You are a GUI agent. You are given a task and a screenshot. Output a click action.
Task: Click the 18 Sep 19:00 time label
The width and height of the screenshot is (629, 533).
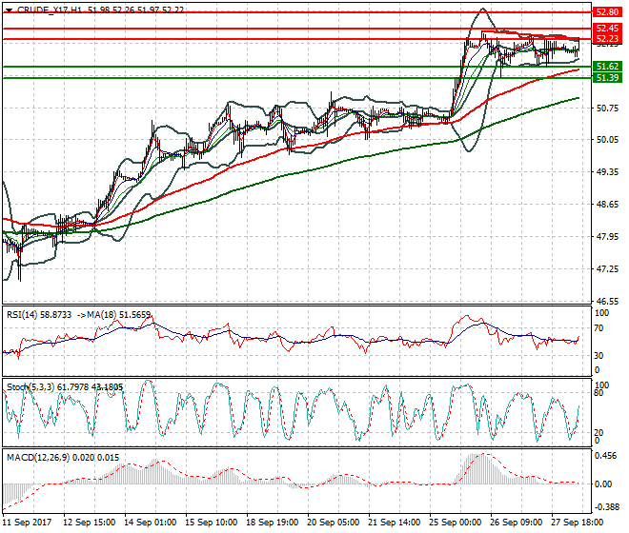coord(272,523)
